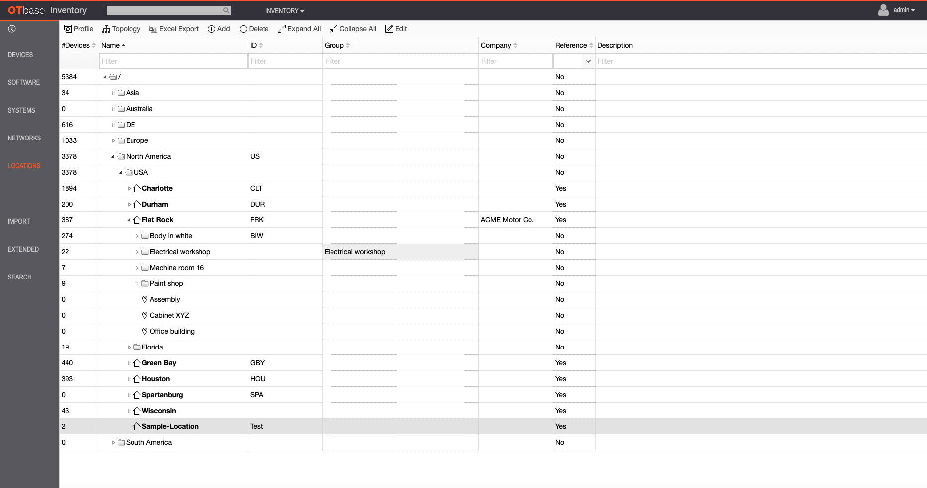Viewport: 927px width, 488px height.
Task: Delete the selected location using minus icon
Action: tap(243, 29)
